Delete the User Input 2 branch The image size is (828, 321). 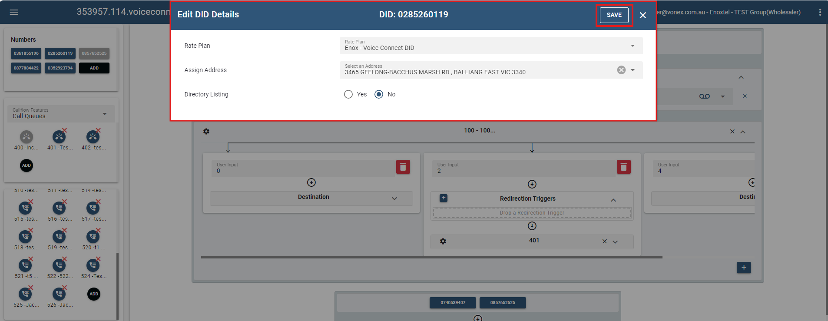pos(623,167)
